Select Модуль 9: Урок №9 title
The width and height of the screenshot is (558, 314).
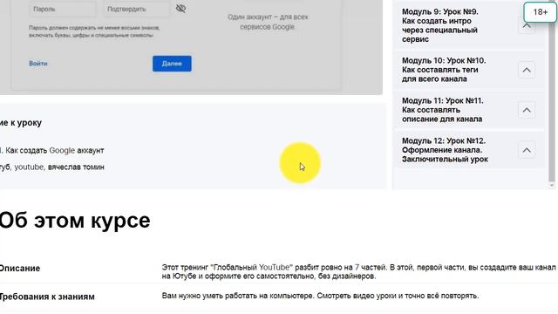[440, 25]
